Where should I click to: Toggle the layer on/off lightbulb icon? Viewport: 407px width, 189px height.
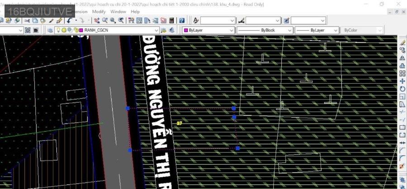tap(58, 30)
